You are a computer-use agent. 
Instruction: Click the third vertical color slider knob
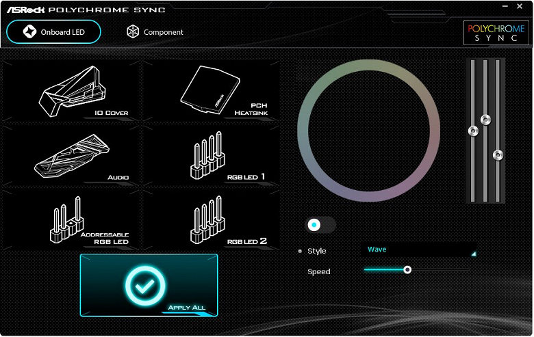pyautogui.click(x=498, y=155)
